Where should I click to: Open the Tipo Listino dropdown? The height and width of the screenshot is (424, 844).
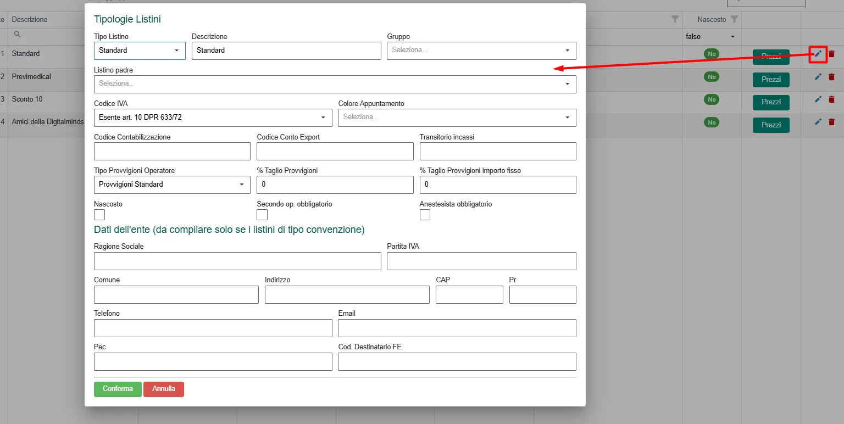tap(140, 51)
